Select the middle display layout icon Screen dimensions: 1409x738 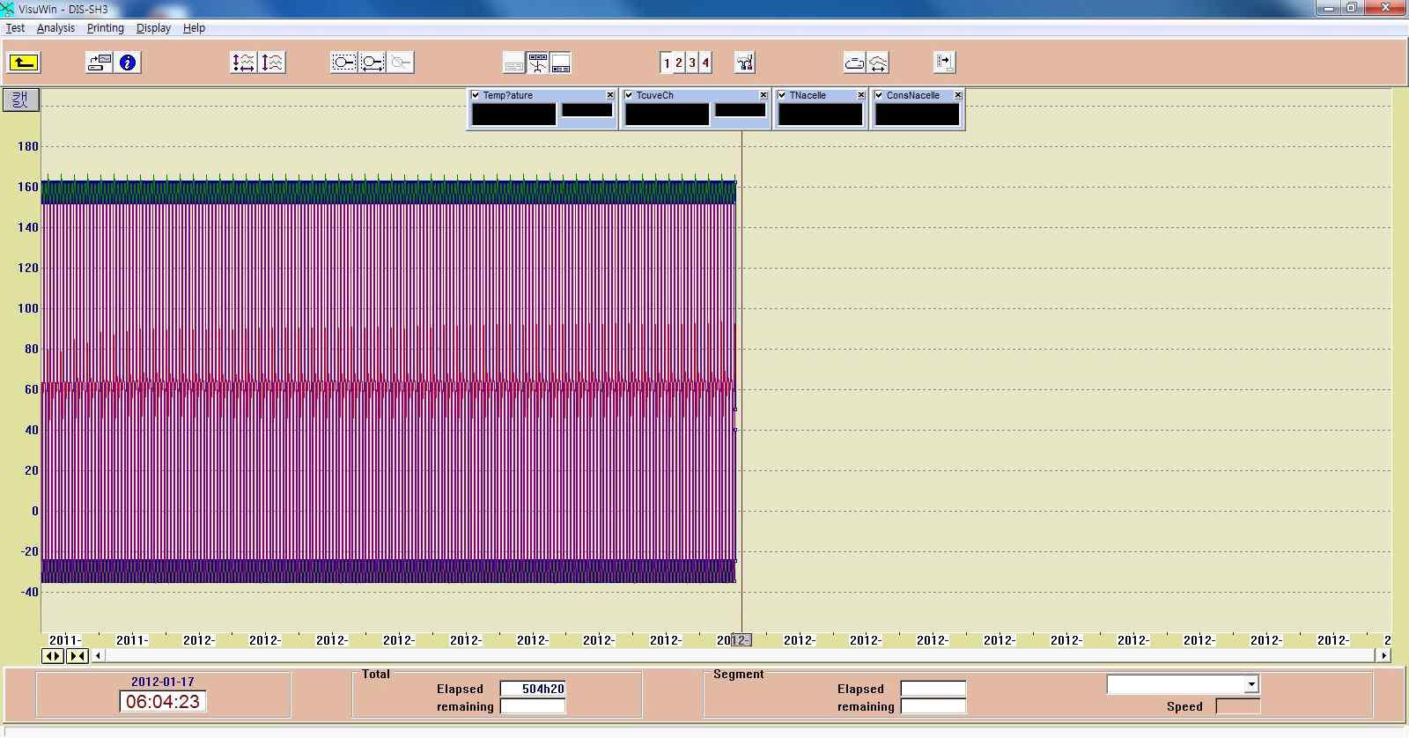coord(537,63)
